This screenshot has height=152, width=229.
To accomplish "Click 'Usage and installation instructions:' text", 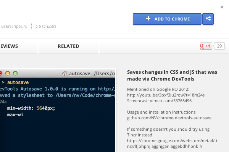I will pyautogui.click(x=162, y=112).
